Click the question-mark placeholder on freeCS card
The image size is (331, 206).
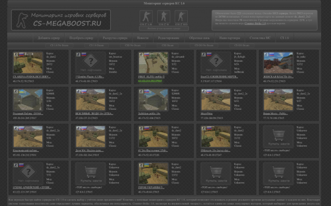216,62
